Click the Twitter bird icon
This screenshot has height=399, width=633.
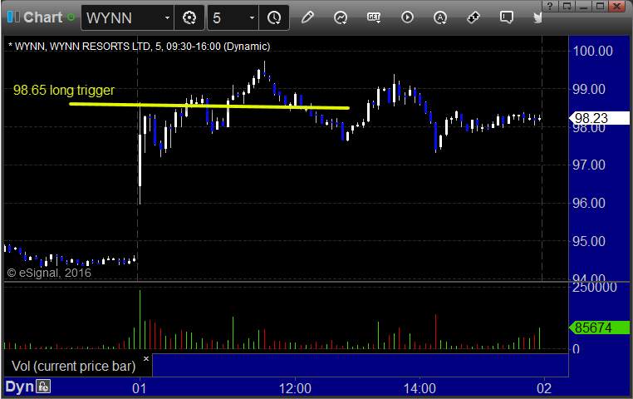pos(537,17)
